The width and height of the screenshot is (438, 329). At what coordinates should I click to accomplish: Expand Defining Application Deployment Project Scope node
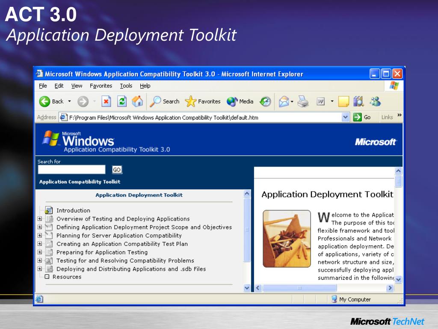pos(40,227)
